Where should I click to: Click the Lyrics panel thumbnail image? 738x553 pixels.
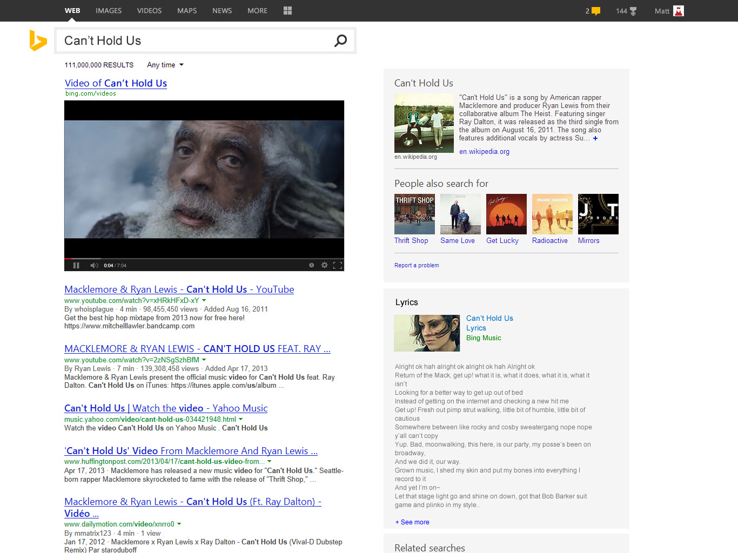click(x=427, y=333)
